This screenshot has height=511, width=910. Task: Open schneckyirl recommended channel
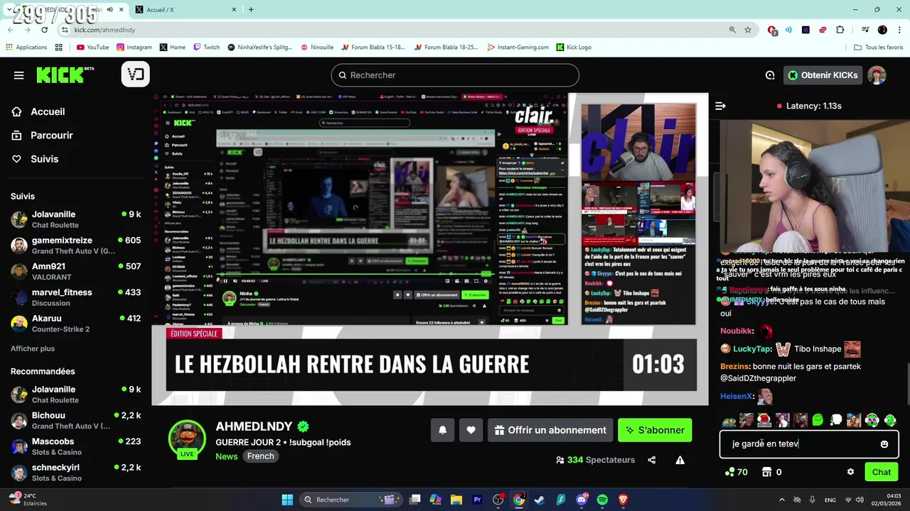75,473
